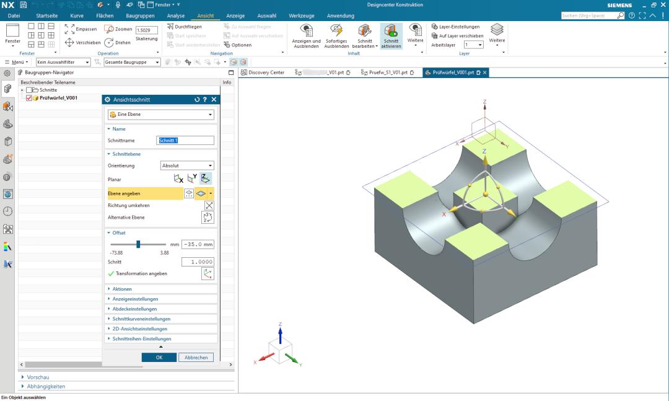The height and width of the screenshot is (401, 669).
Task: Click the Schnitt bearbeiten icon
Action: coord(364,33)
